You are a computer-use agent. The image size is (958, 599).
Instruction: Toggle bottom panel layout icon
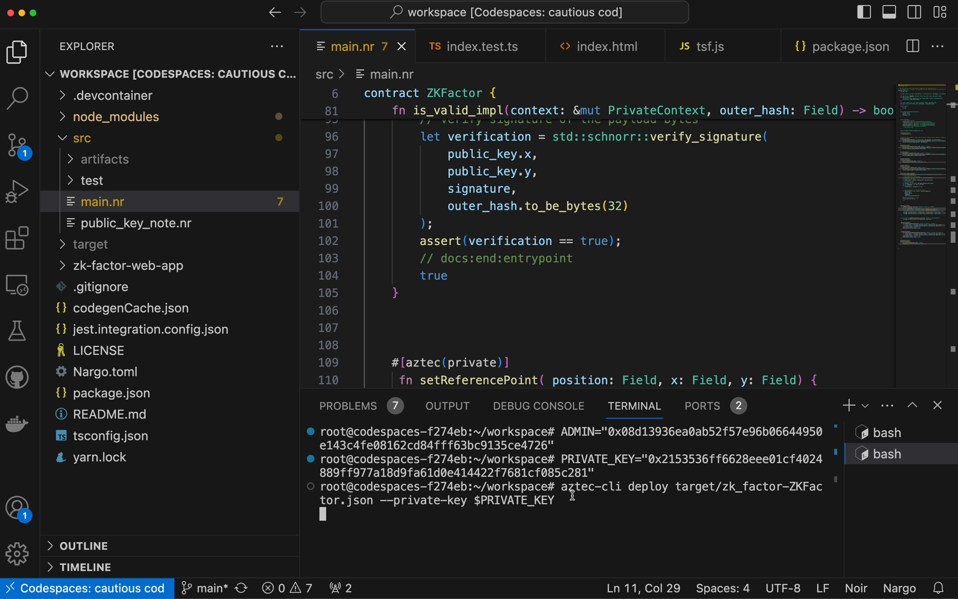coord(889,12)
